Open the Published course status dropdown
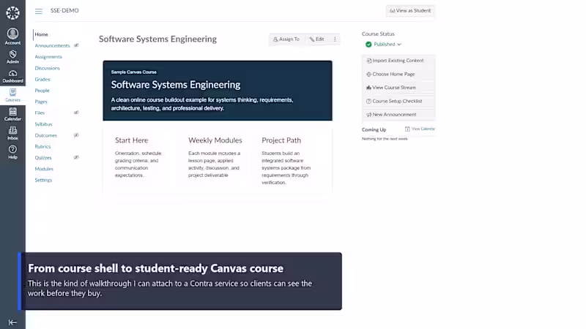 (x=384, y=44)
